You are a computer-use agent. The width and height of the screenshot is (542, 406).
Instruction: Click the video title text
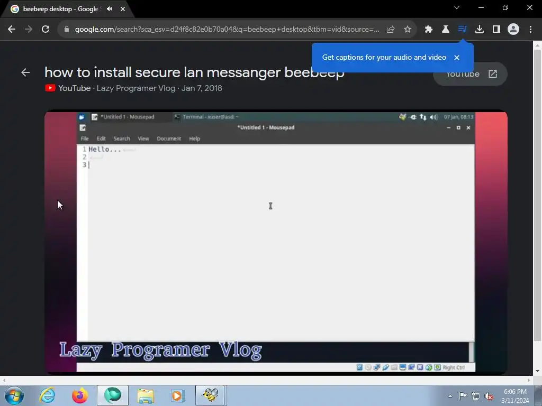[x=194, y=72]
